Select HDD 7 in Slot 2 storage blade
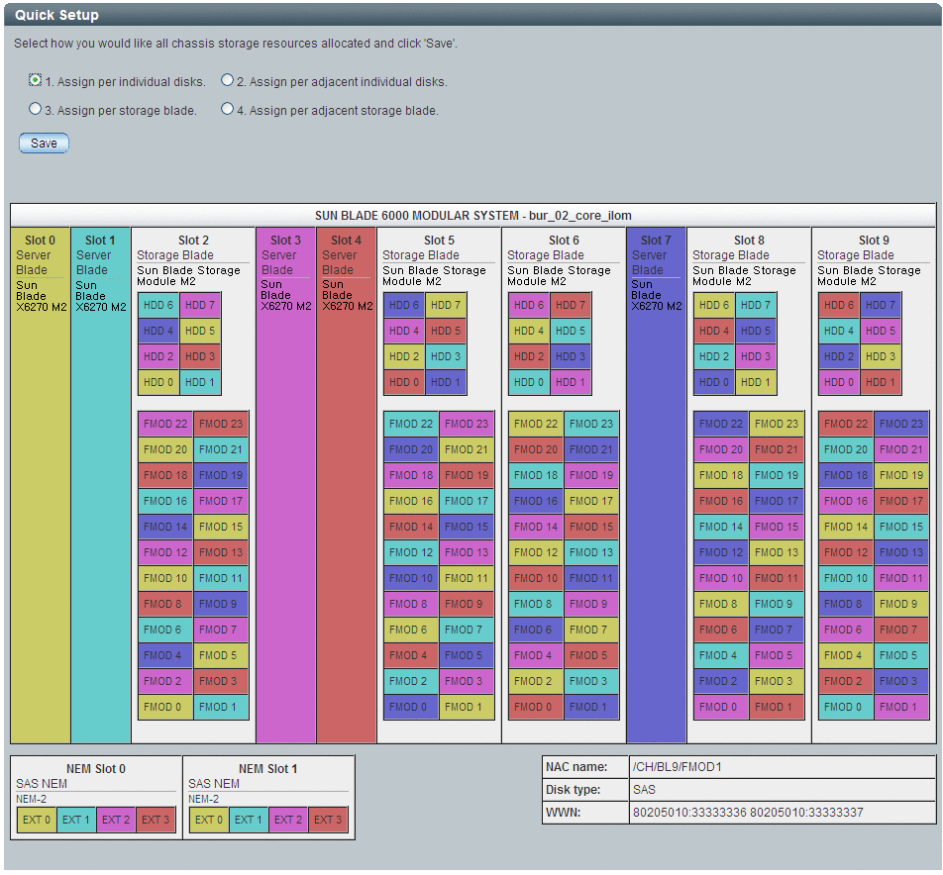Screen dimensions: 943x875 click(x=200, y=305)
